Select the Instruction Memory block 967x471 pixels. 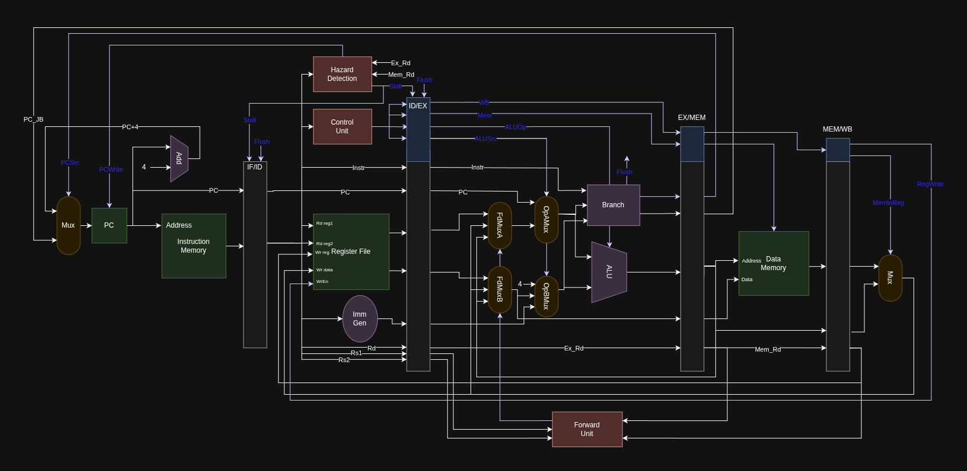[x=194, y=246]
